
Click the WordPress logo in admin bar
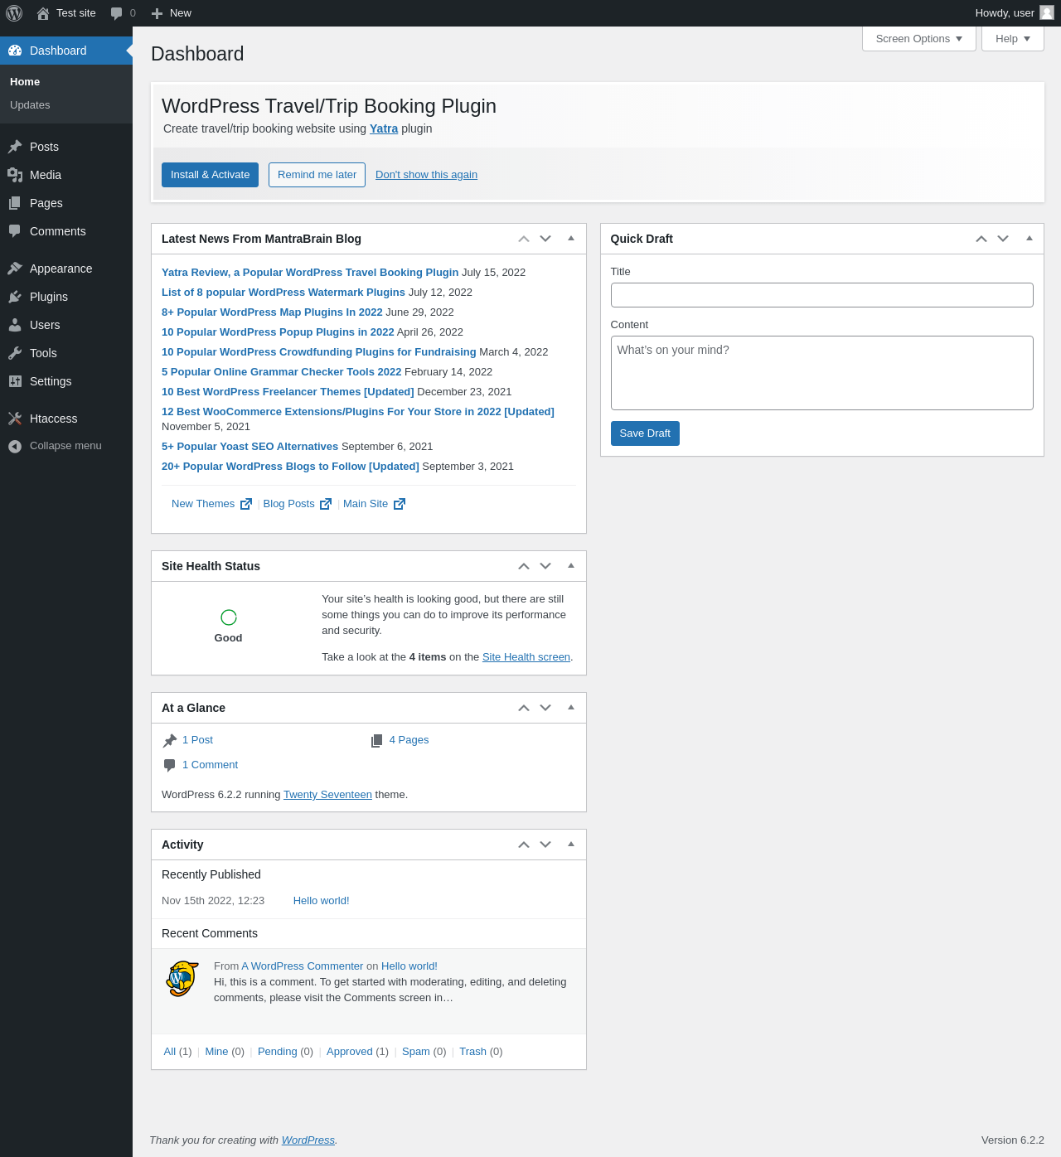[x=14, y=13]
